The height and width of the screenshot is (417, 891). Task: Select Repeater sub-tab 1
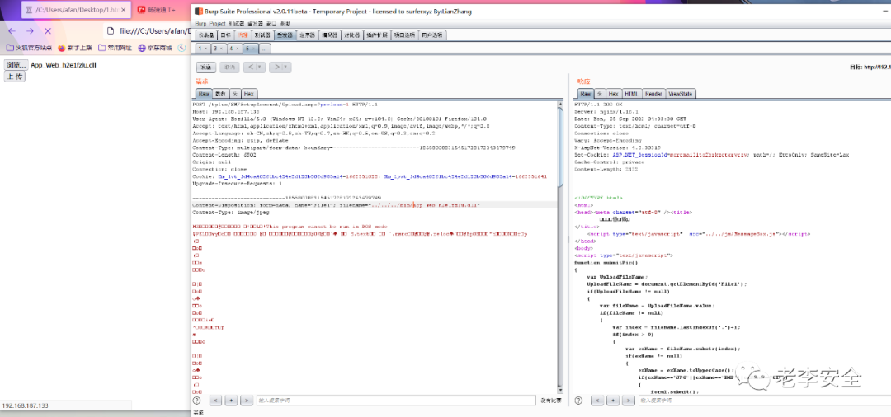(204, 49)
